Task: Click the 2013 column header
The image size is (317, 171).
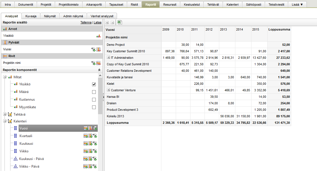Action: [223, 30]
